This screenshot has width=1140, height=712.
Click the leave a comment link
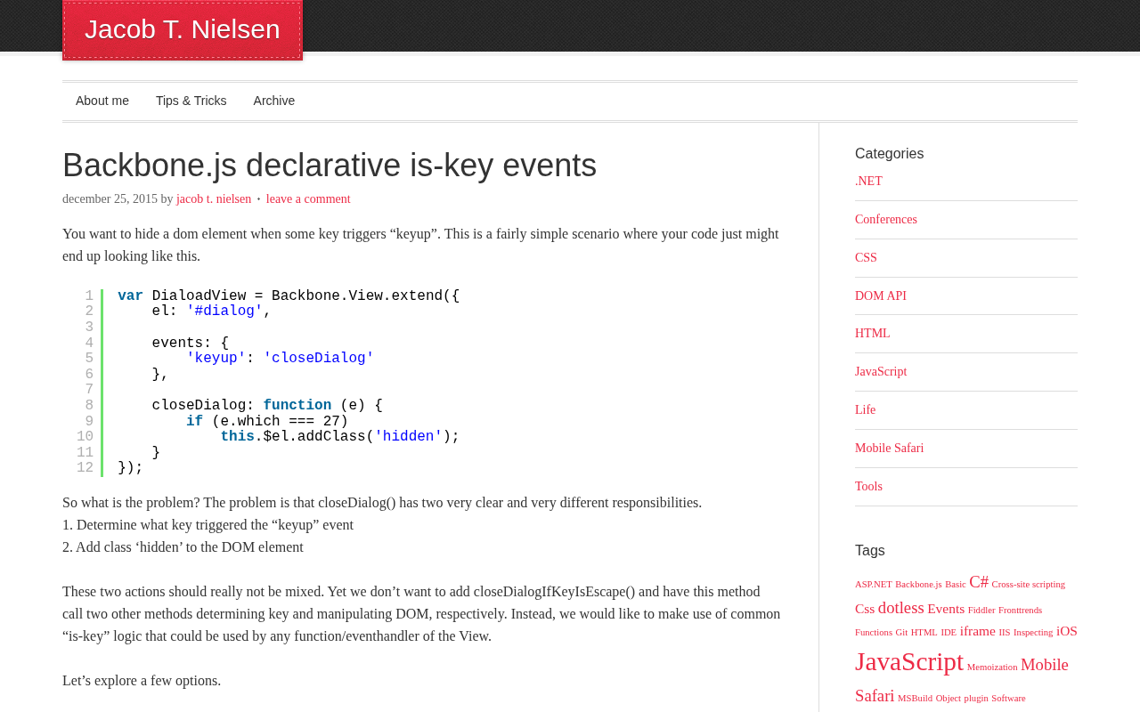(x=308, y=199)
